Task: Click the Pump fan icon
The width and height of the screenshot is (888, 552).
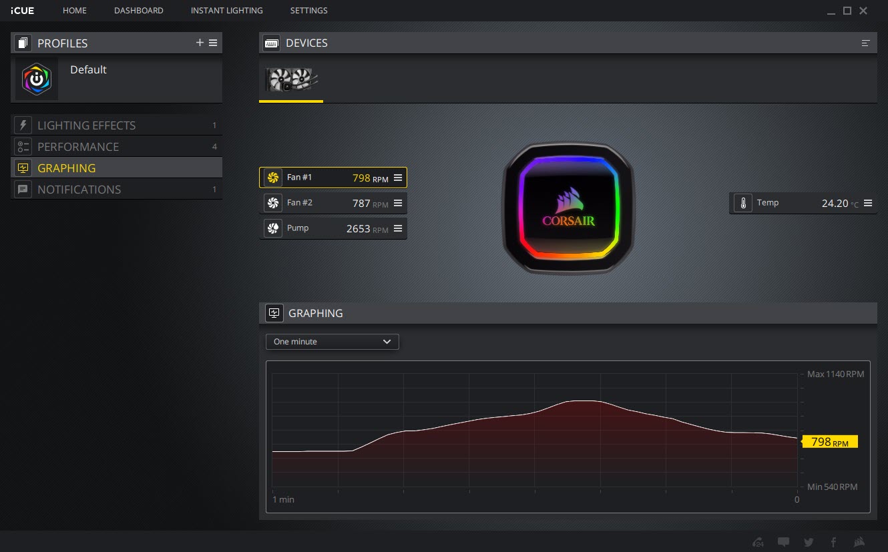Action: click(x=272, y=228)
